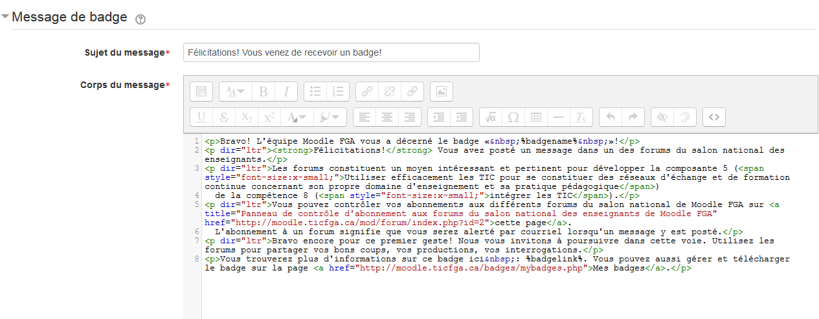Viewport: 819px width, 319px height.
Task: Insert an ordered numbered list
Action: [x=338, y=91]
